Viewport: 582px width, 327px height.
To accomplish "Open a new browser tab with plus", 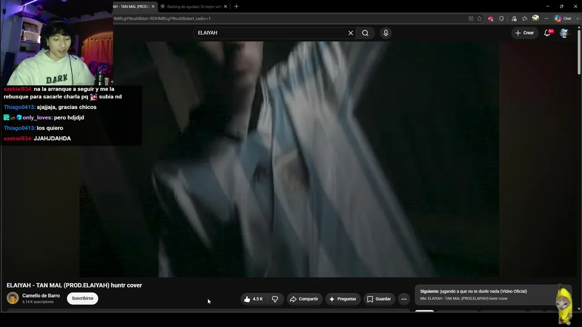I will (236, 6).
